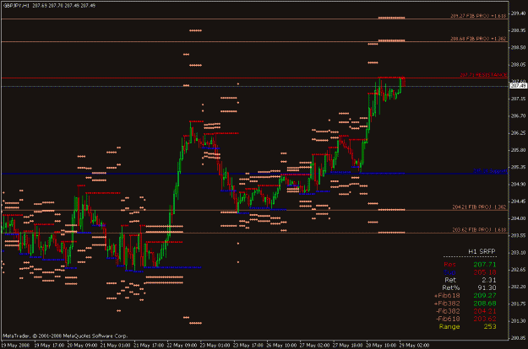Click 23 May 01:00 on the time axis
The width and height of the screenshot is (528, 349).
click(x=215, y=346)
